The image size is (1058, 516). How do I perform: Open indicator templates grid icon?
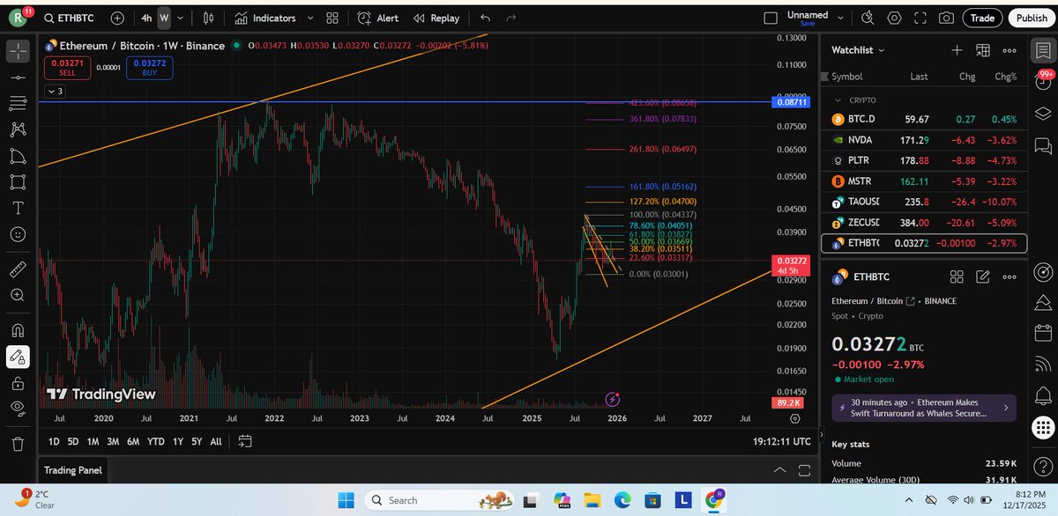pyautogui.click(x=332, y=18)
